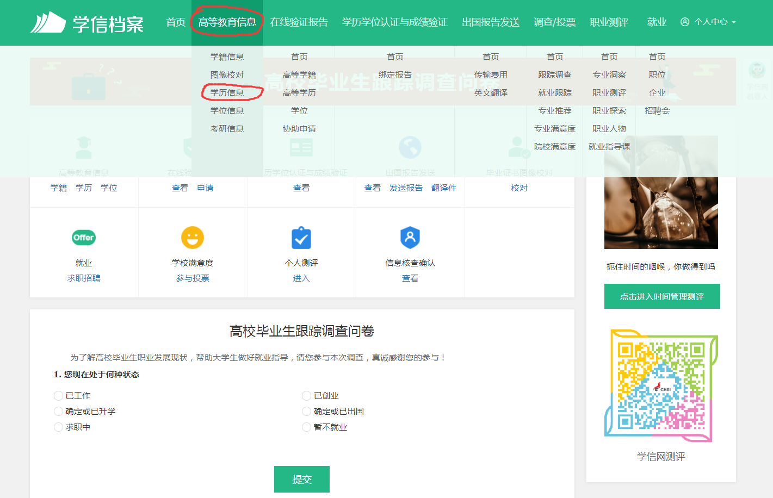Select the 暂不就业 radio option

click(306, 427)
